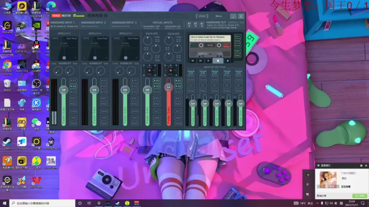369x207 pixels.
Task: Rewind the Voicemeeter cassette recorder
Action: click(x=192, y=61)
